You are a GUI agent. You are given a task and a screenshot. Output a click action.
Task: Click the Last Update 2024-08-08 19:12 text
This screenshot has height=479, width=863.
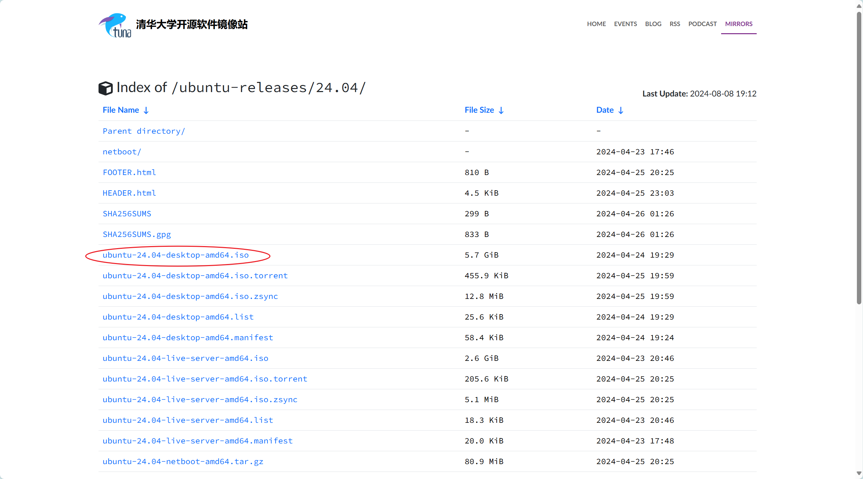699,94
